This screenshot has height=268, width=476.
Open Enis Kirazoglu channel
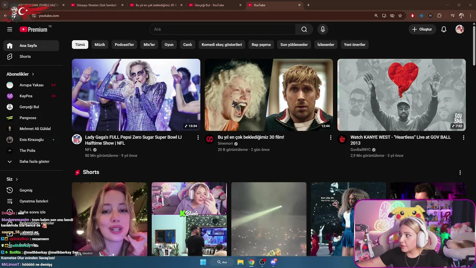tap(31, 140)
